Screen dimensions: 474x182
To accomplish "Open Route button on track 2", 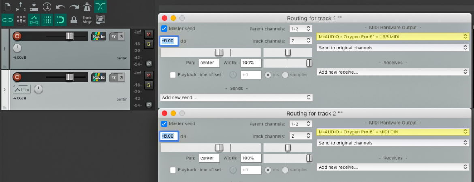I will pos(98,77).
